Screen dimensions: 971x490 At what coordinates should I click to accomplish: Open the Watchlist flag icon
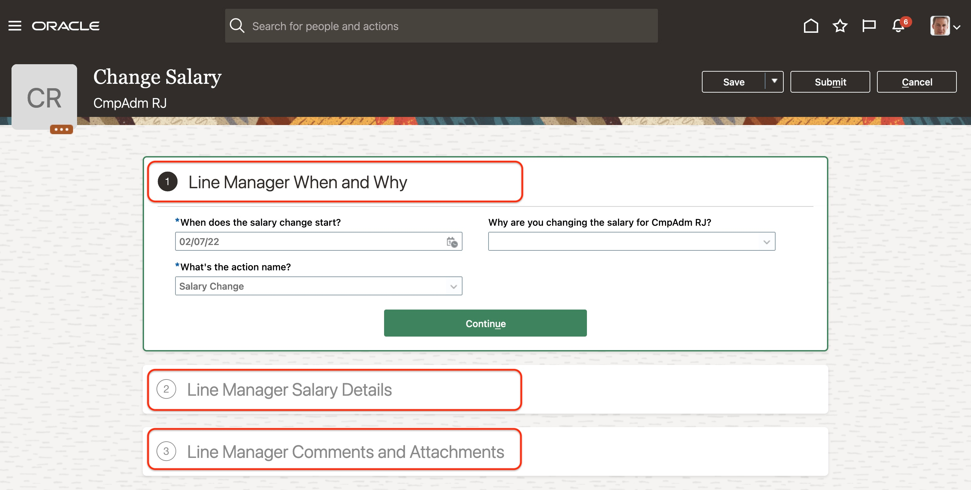click(x=869, y=26)
